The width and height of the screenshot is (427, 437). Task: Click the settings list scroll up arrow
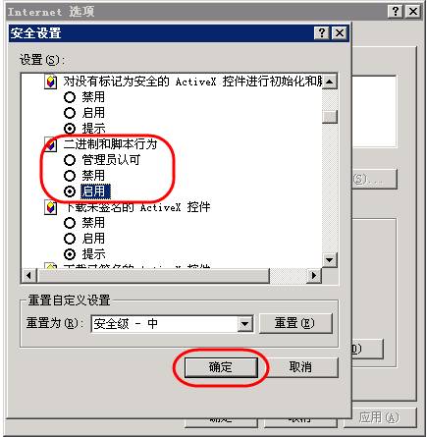coord(330,82)
